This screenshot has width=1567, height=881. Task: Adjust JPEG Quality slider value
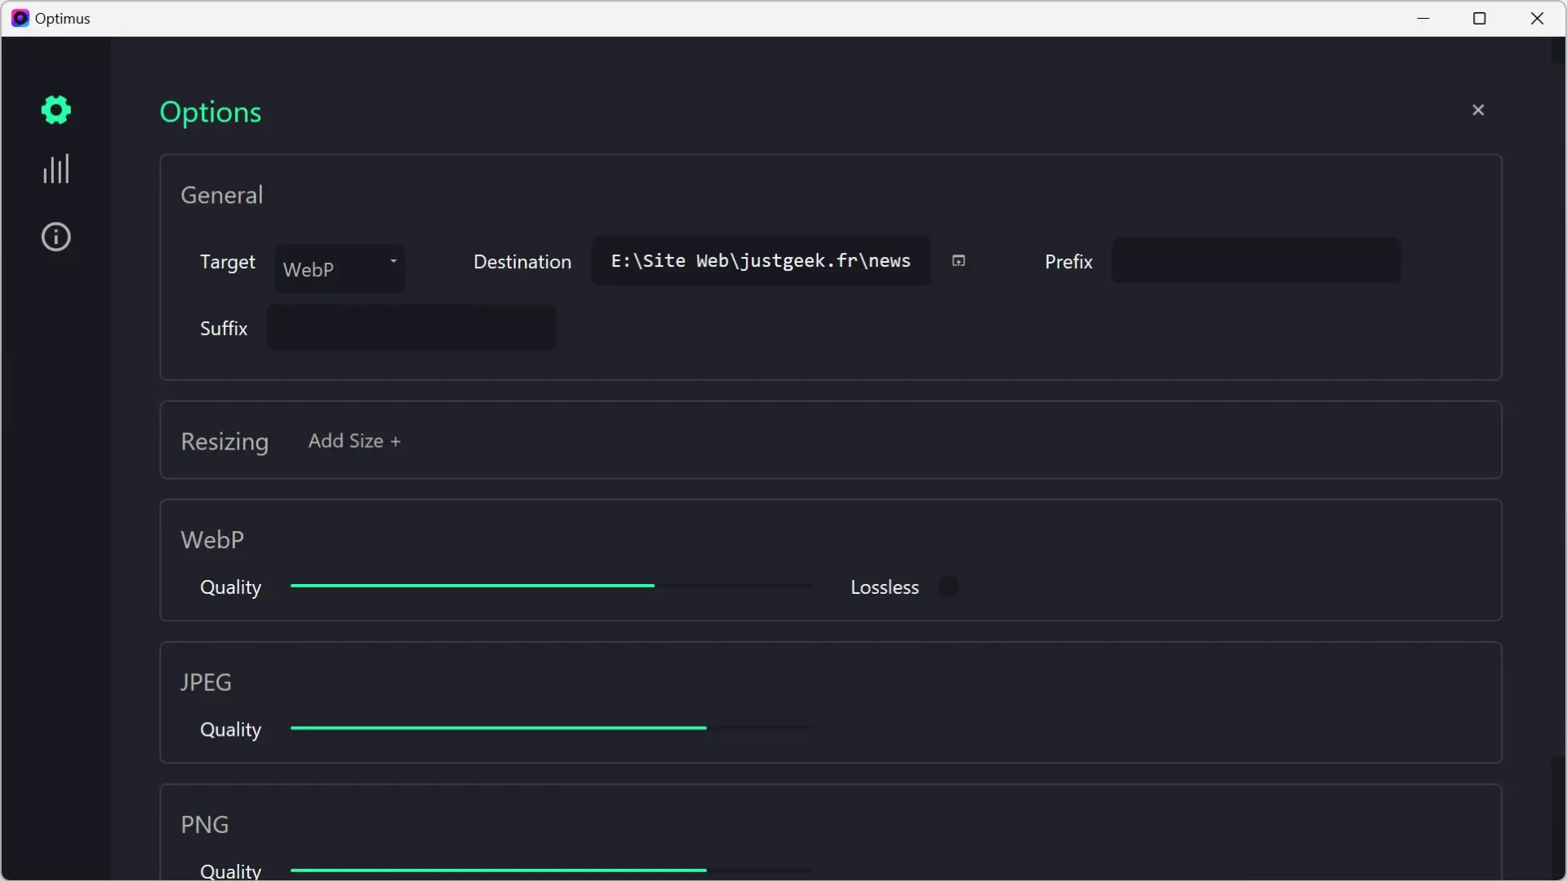[706, 729]
